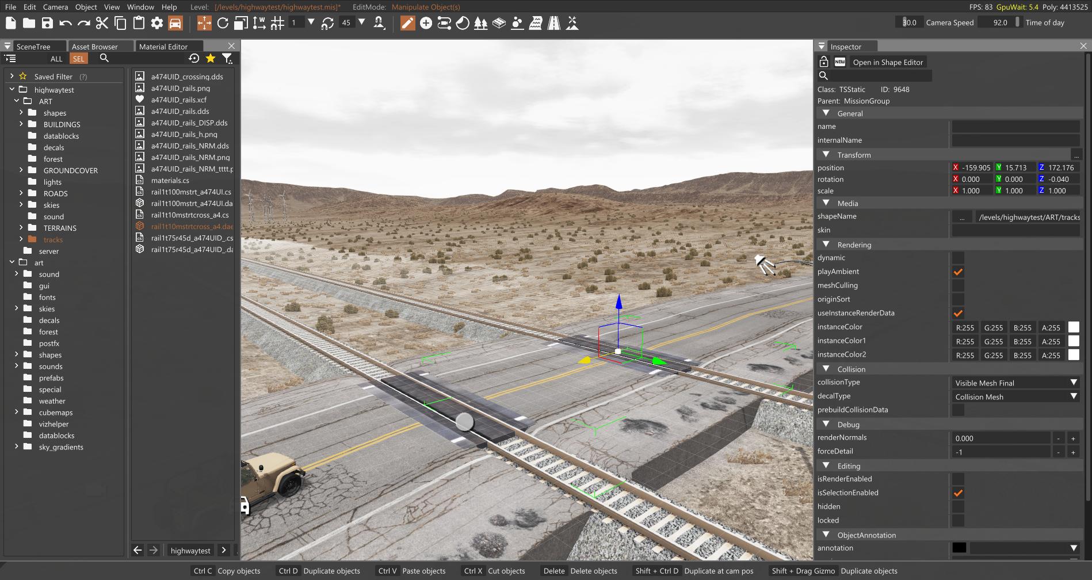Toggle the hidden checkbox
Image resolution: width=1092 pixels, height=580 pixels.
click(x=958, y=506)
